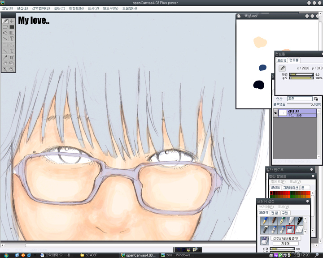This screenshot has width=323, height=258.
Task: Choose the white marker brush preset
Action: tap(290, 221)
